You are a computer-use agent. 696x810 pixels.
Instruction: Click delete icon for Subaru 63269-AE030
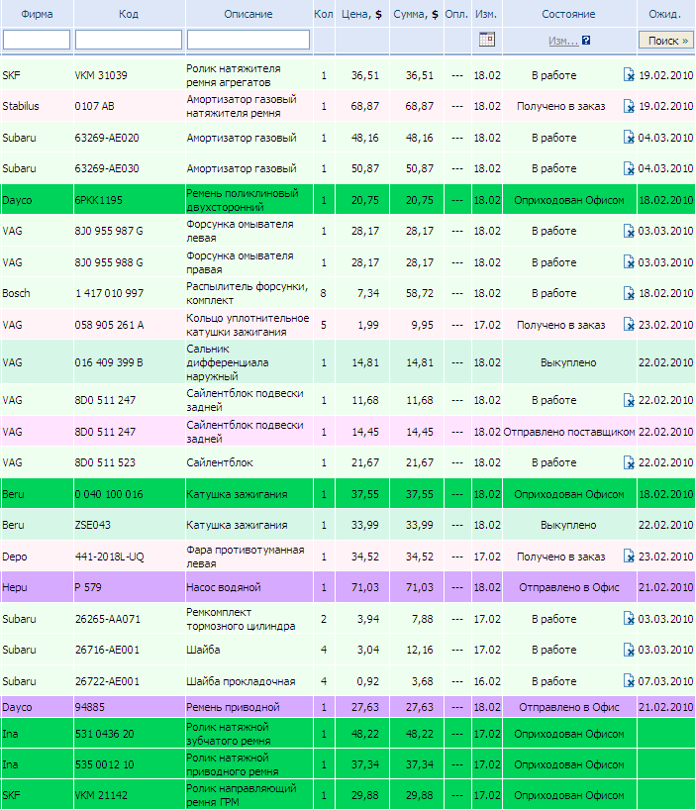coord(629,168)
